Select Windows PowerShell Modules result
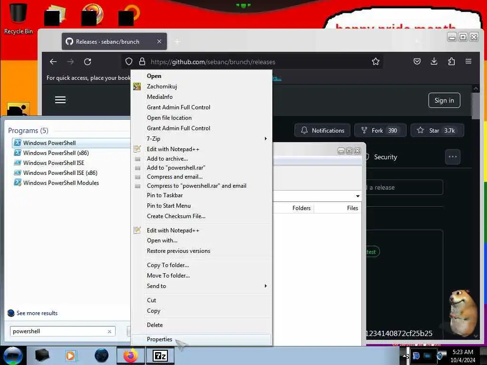Image resolution: width=487 pixels, height=365 pixels. click(x=71, y=183)
